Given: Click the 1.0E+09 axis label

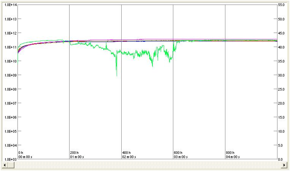Looking at the screenshot, I should (x=11, y=75).
